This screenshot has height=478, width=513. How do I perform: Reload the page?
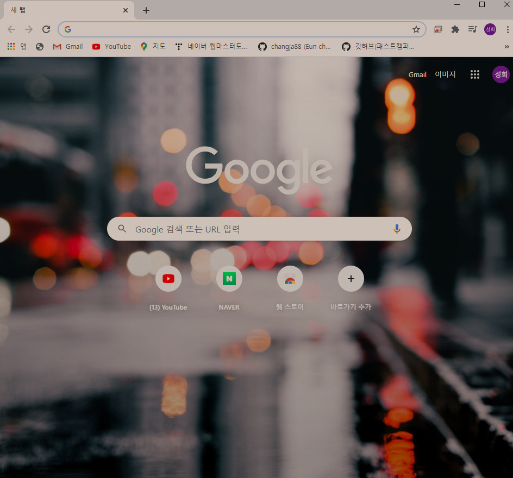coord(46,29)
